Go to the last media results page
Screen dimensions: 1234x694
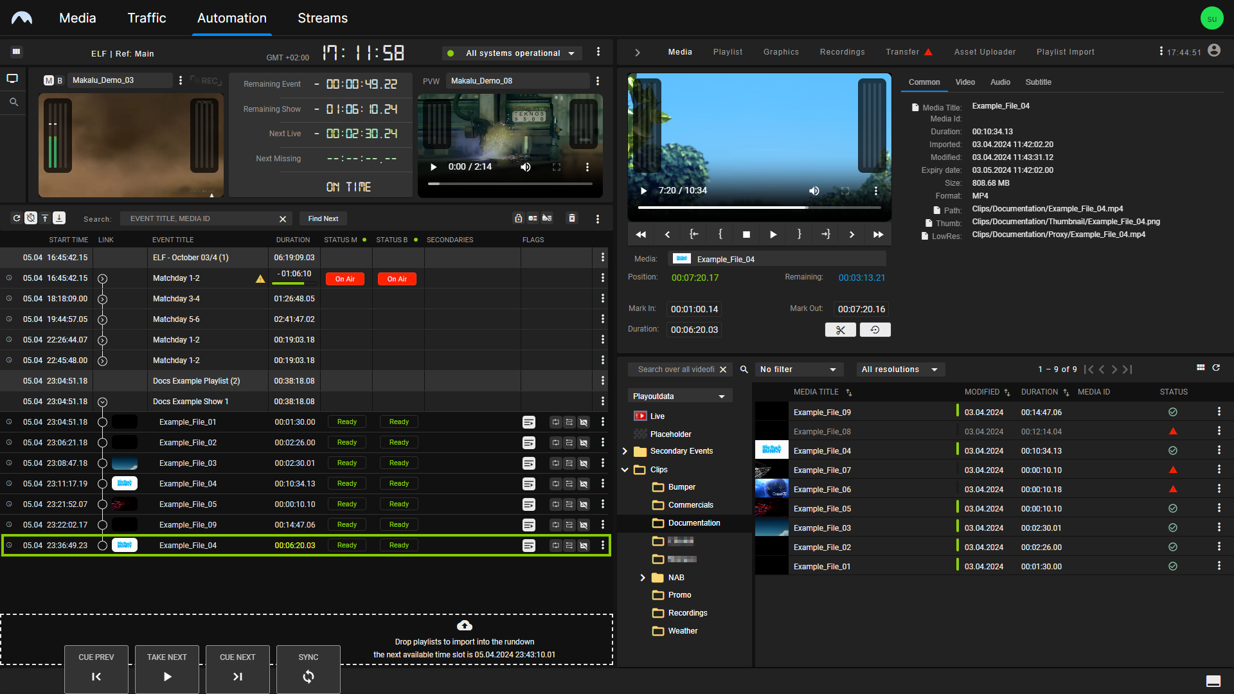(1128, 369)
